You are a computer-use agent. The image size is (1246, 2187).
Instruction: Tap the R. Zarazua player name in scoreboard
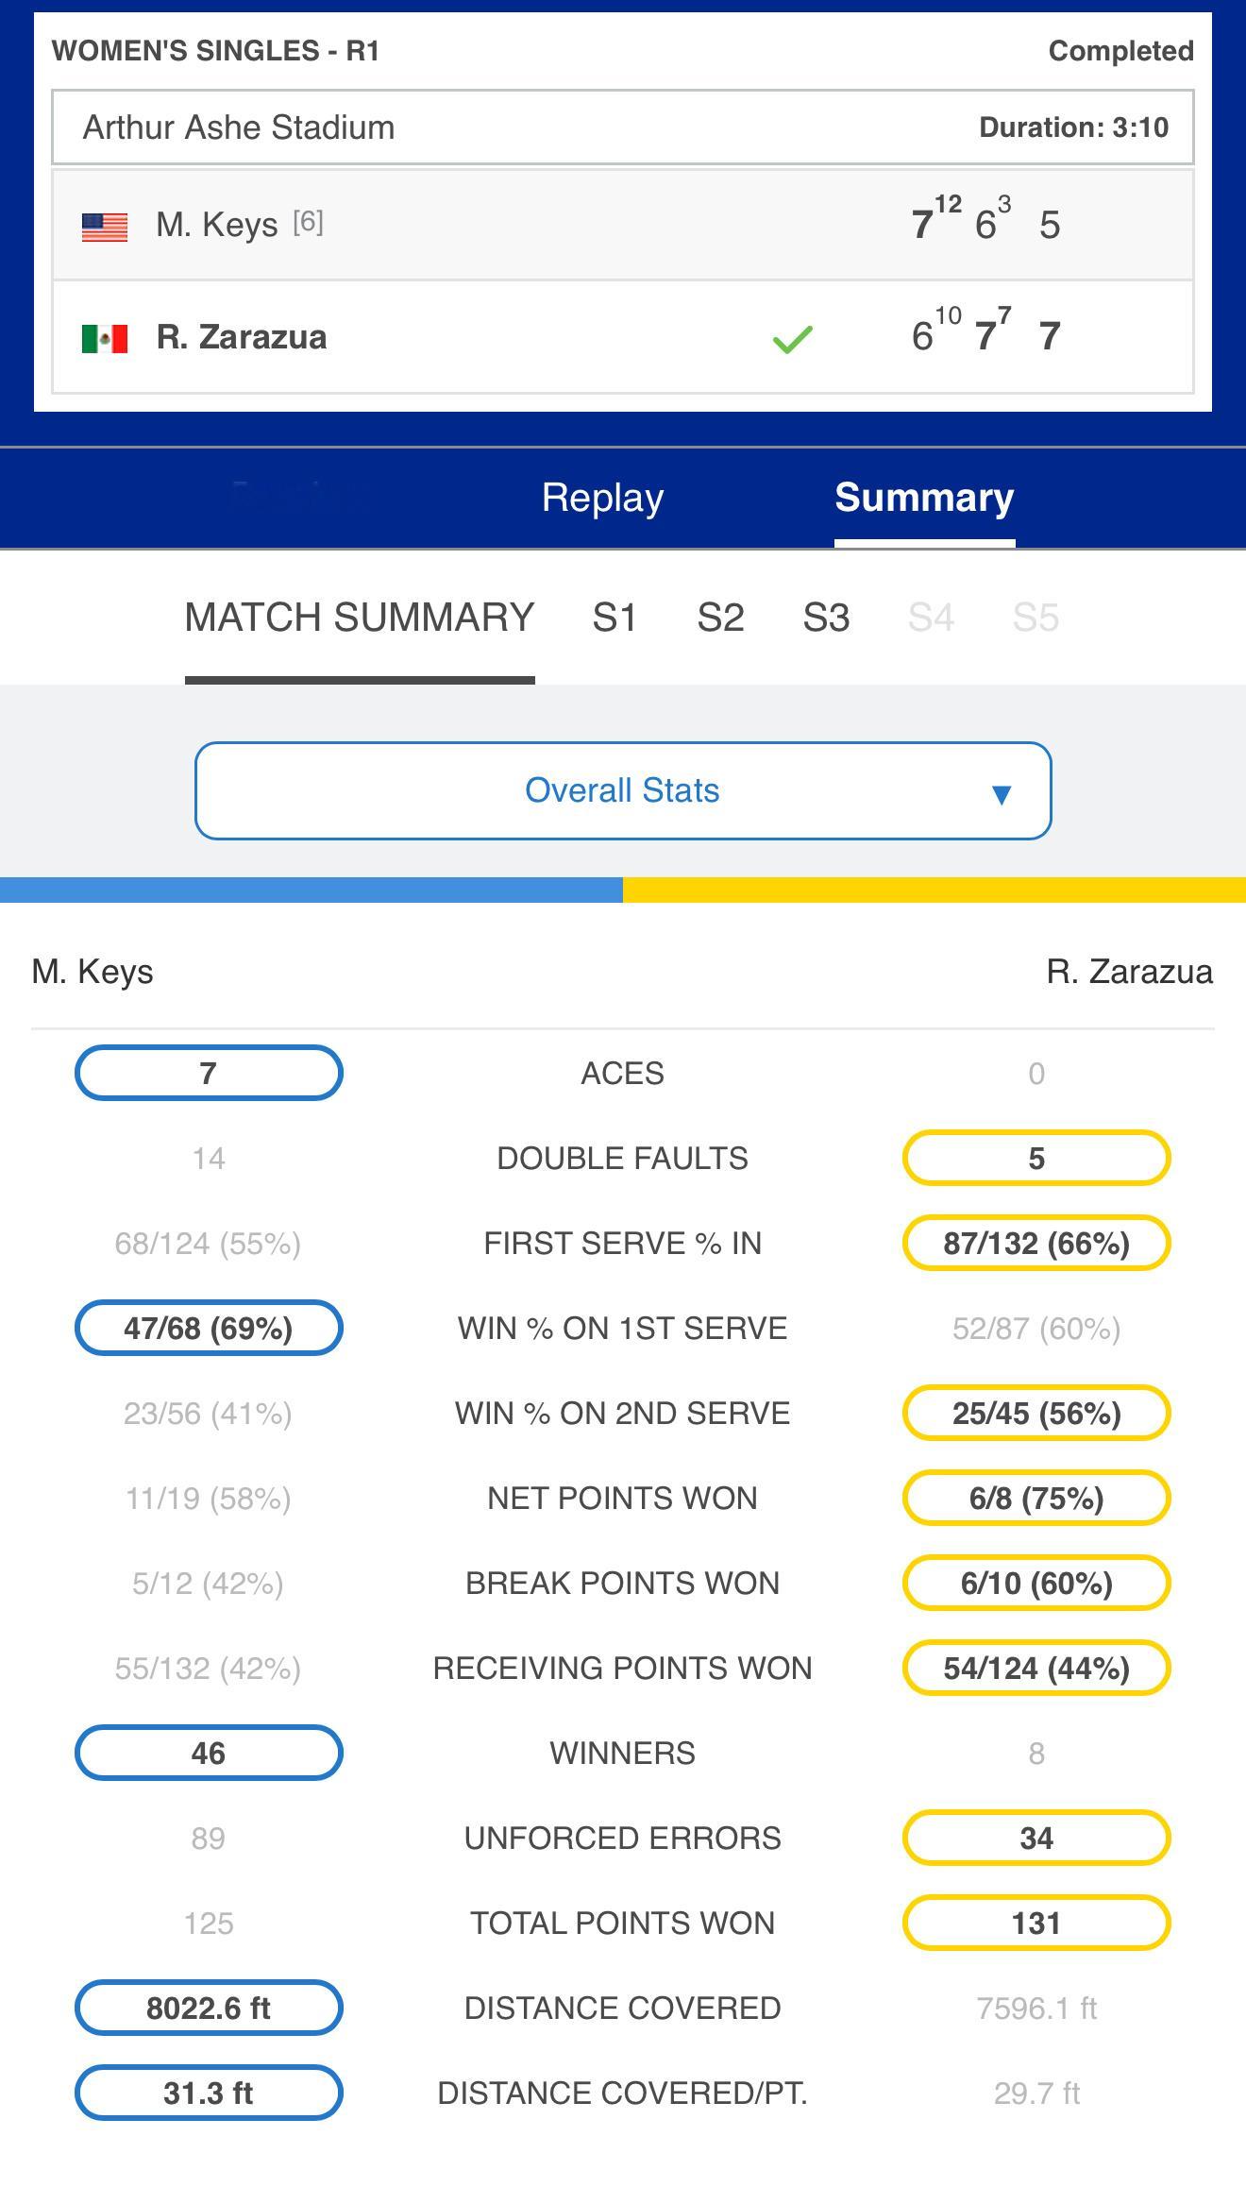[242, 337]
